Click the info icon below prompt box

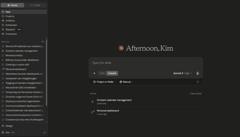click(198, 82)
